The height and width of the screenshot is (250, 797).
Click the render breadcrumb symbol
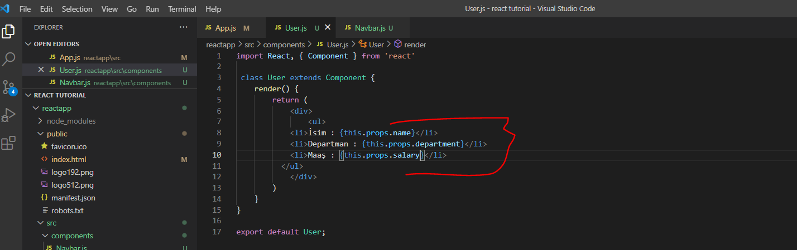415,45
